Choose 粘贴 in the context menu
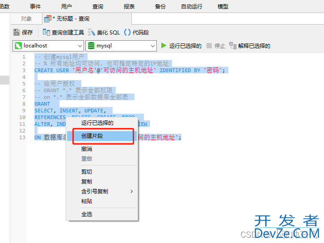Screen dimensions: 324x243 [102, 201]
